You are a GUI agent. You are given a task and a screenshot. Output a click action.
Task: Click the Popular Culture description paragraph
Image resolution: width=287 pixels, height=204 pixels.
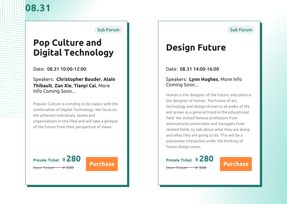coord(75,115)
